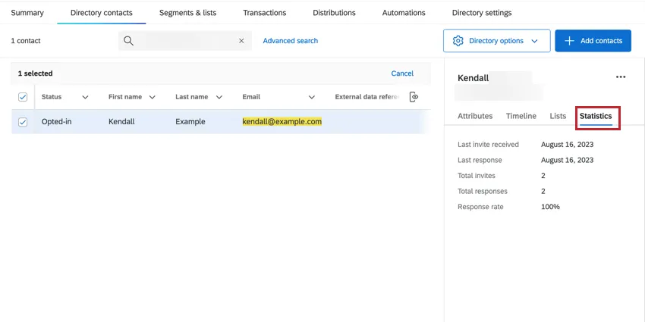Open the Directory options chevron menu

click(x=535, y=41)
